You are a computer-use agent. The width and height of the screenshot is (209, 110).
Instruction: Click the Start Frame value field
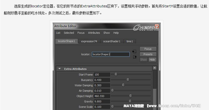(x=102, y=75)
